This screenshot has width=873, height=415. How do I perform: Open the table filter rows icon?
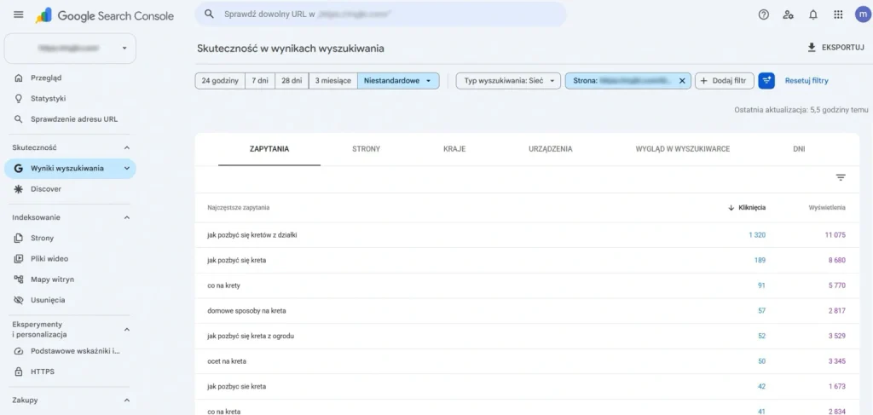[840, 177]
